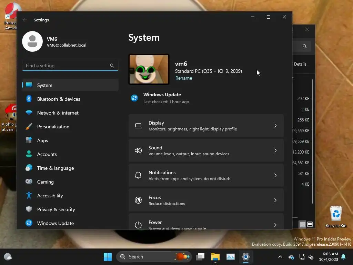
Task: Click the Notifications bell icon
Action: pos(138,175)
